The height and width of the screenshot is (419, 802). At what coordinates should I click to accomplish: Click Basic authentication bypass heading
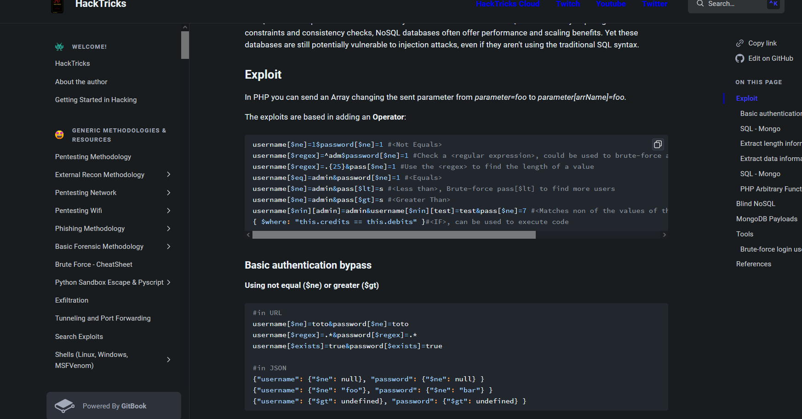coord(308,265)
